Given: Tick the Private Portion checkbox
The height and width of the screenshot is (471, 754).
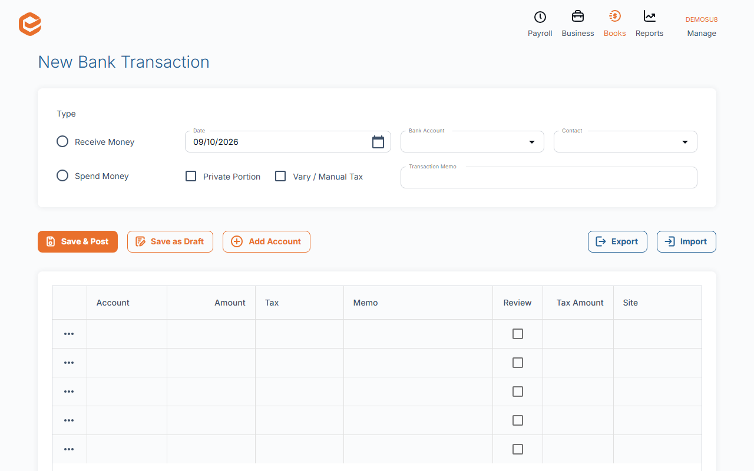Looking at the screenshot, I should pos(191,176).
